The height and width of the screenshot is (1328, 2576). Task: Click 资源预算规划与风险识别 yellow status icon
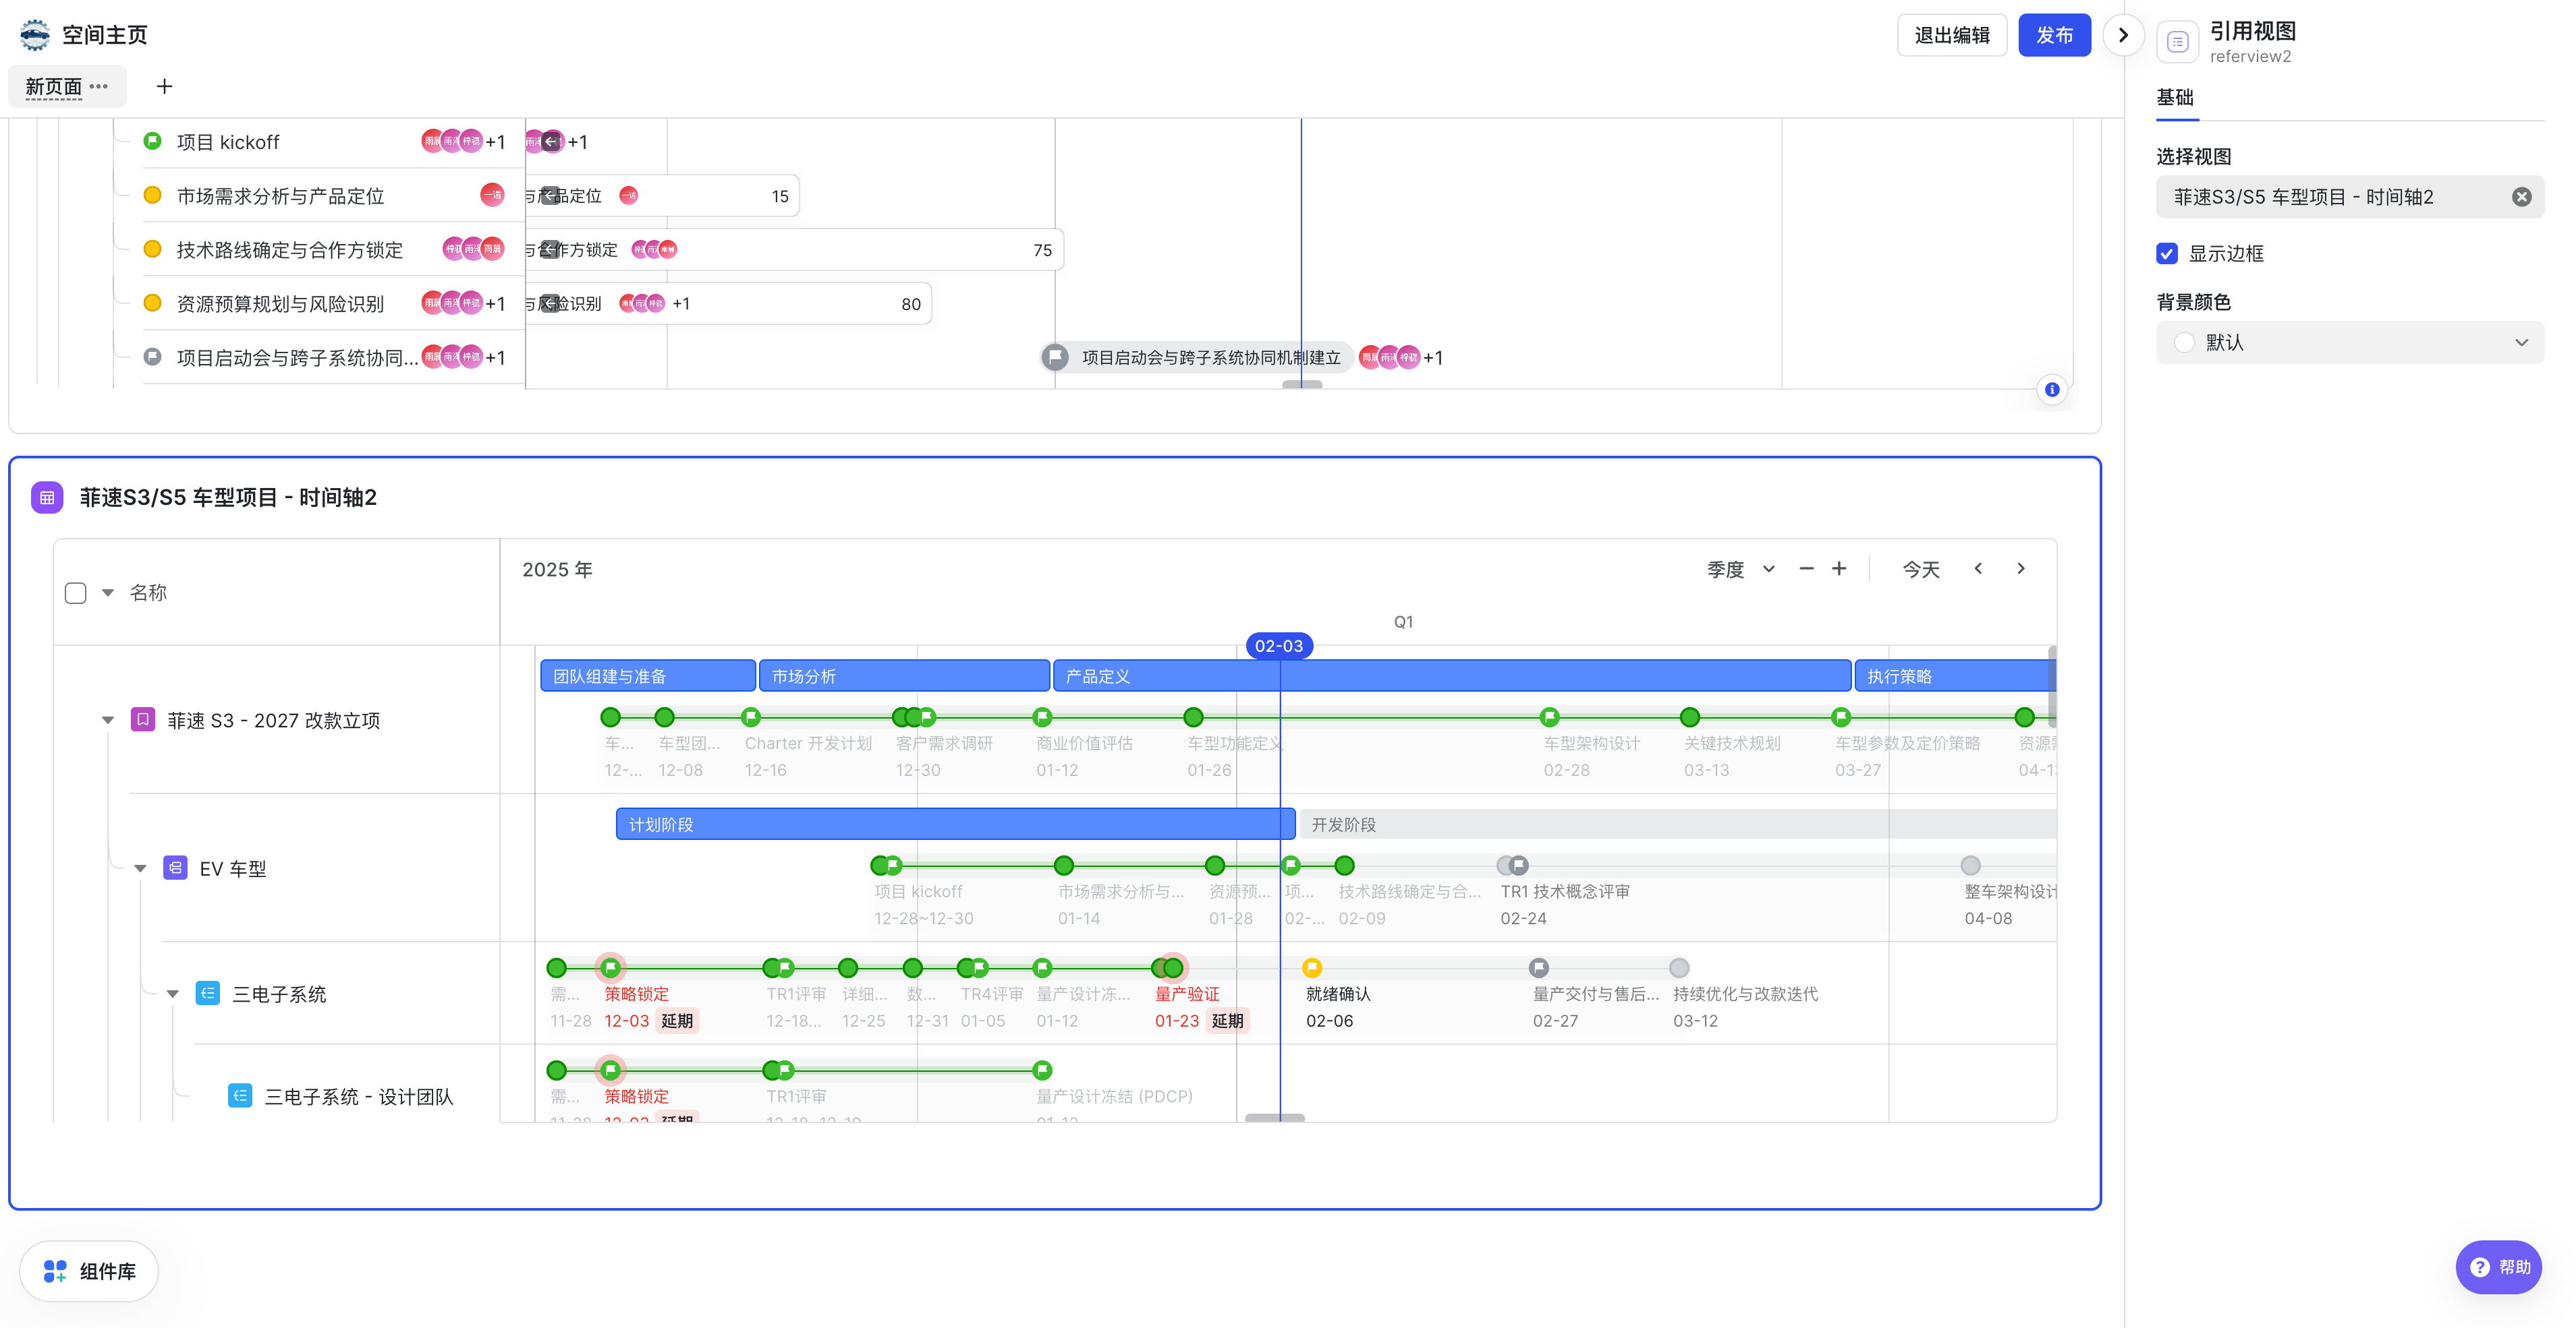(152, 303)
